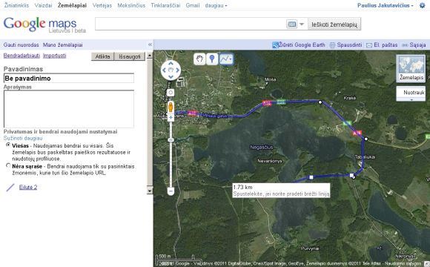Screen dimensions: 430x267
Task: Click Žiūrėti Google Earth link
Action: pos(302,44)
